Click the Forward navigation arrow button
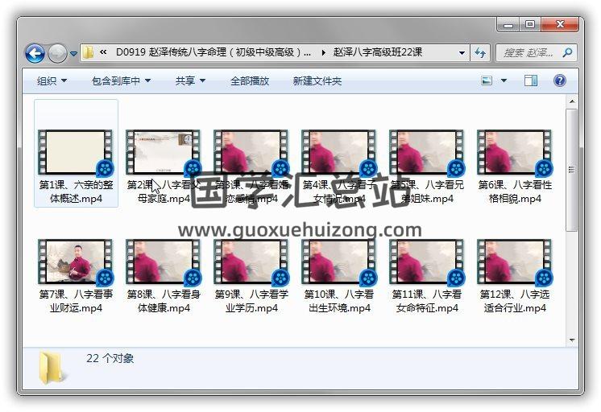 coord(57,53)
